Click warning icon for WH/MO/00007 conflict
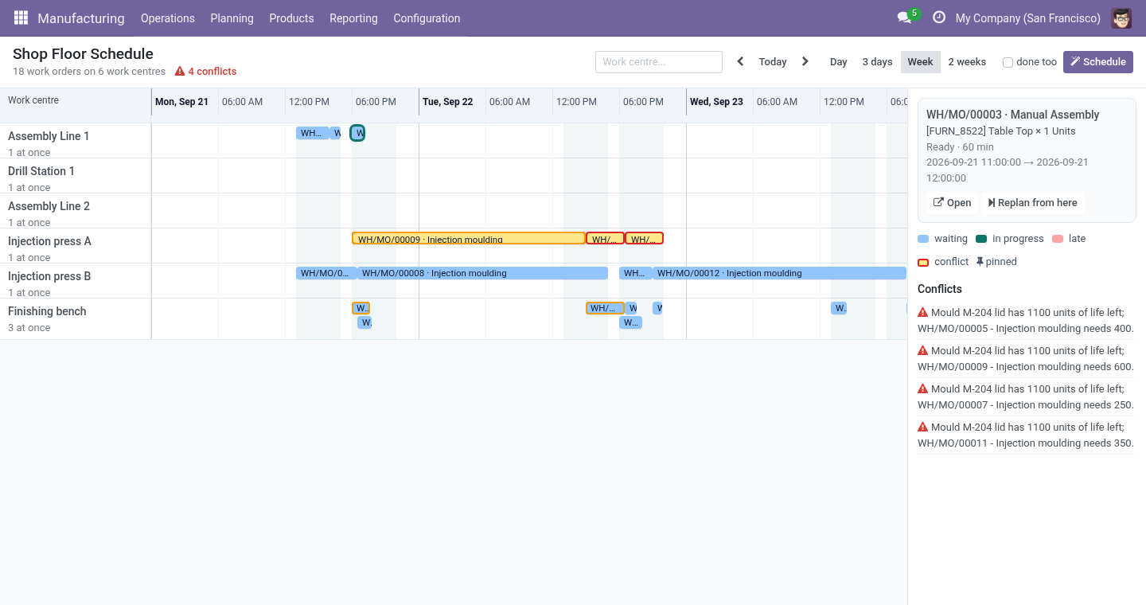The image size is (1146, 605). click(923, 388)
